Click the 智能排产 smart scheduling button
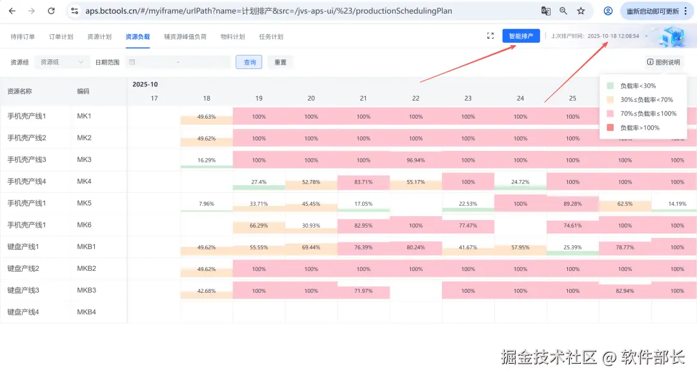The width and height of the screenshot is (697, 378). coord(521,37)
